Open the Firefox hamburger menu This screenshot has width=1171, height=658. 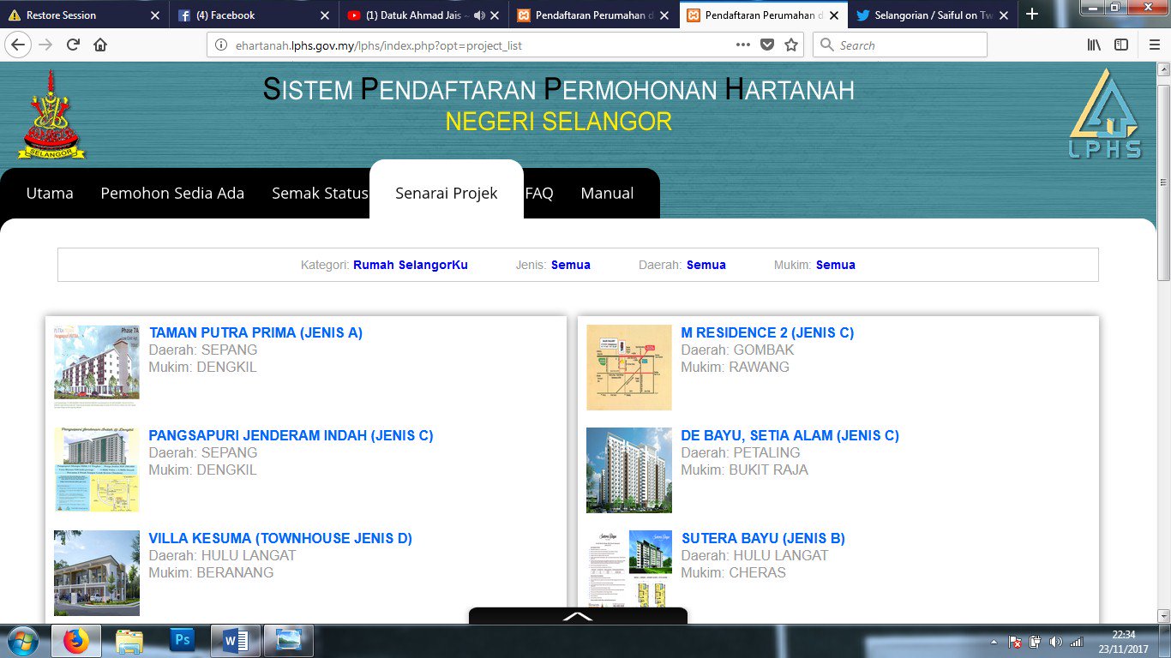1154,45
